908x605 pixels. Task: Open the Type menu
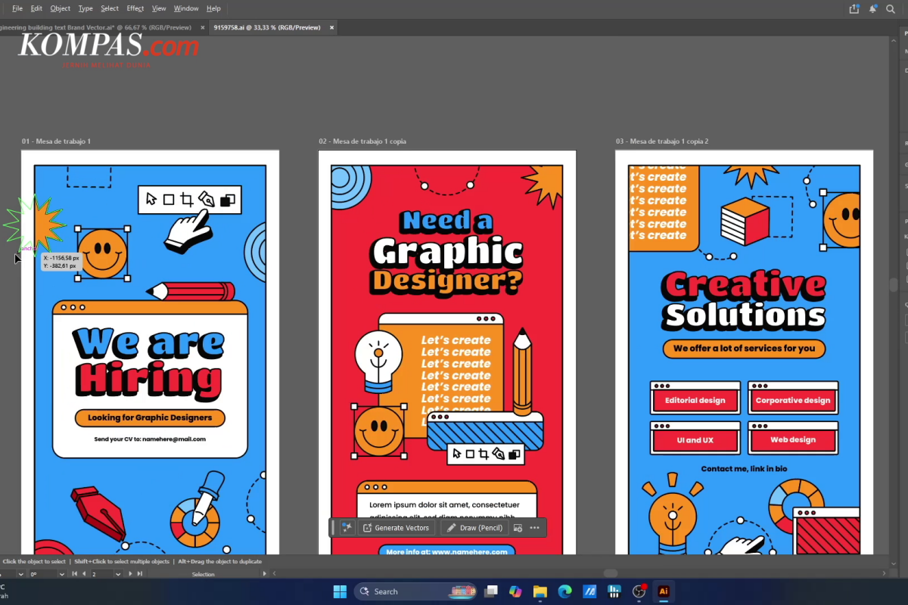pos(86,8)
